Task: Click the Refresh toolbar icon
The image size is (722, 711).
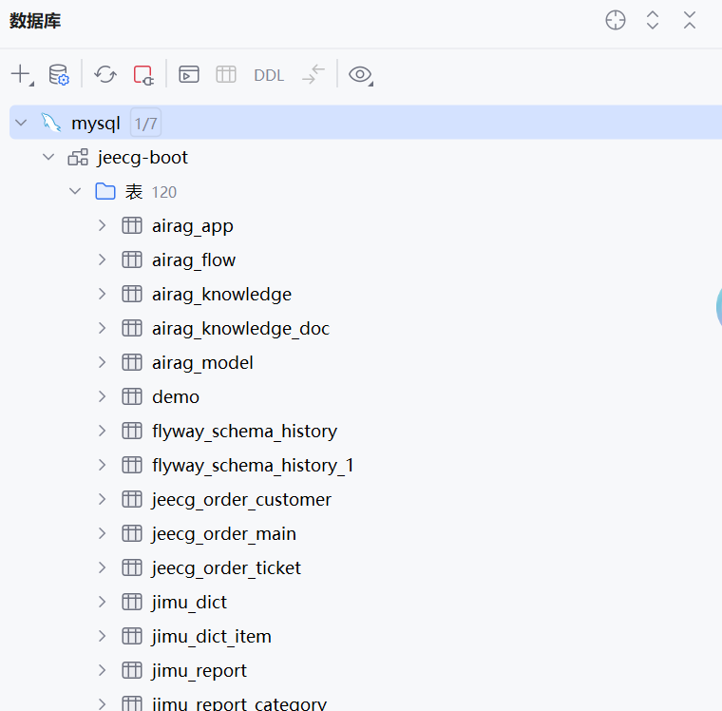Action: [105, 74]
